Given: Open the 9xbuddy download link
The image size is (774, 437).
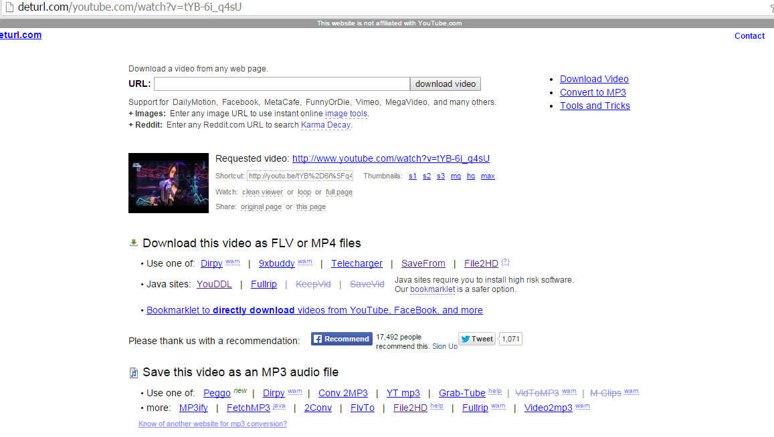Looking at the screenshot, I should (x=276, y=263).
